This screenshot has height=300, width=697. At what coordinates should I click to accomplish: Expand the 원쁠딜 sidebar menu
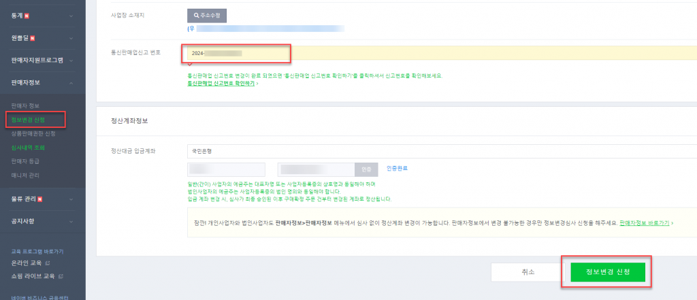click(43, 38)
